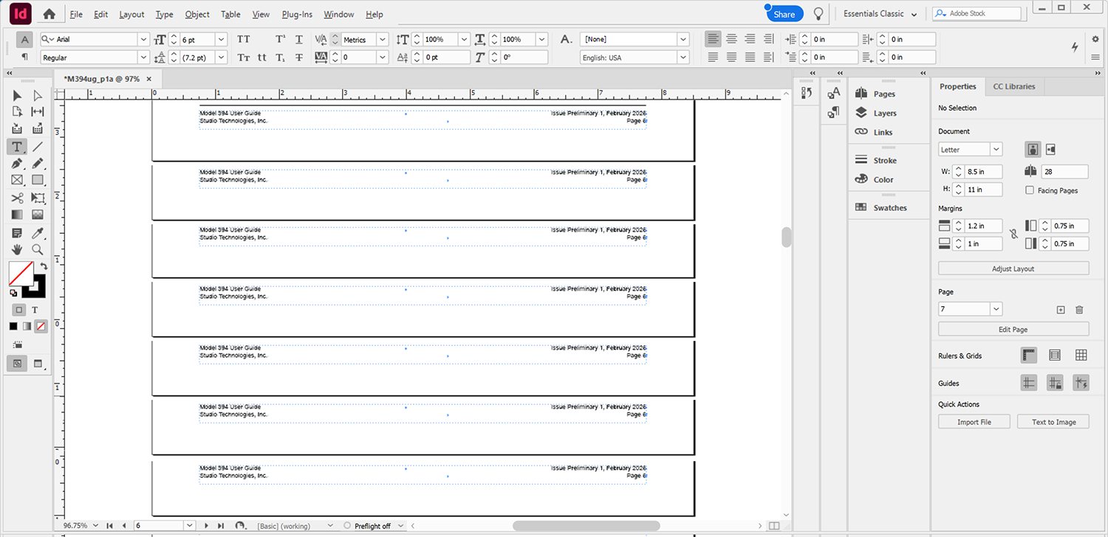Image resolution: width=1108 pixels, height=537 pixels.
Task: Open the Pages panel
Action: (x=875, y=94)
